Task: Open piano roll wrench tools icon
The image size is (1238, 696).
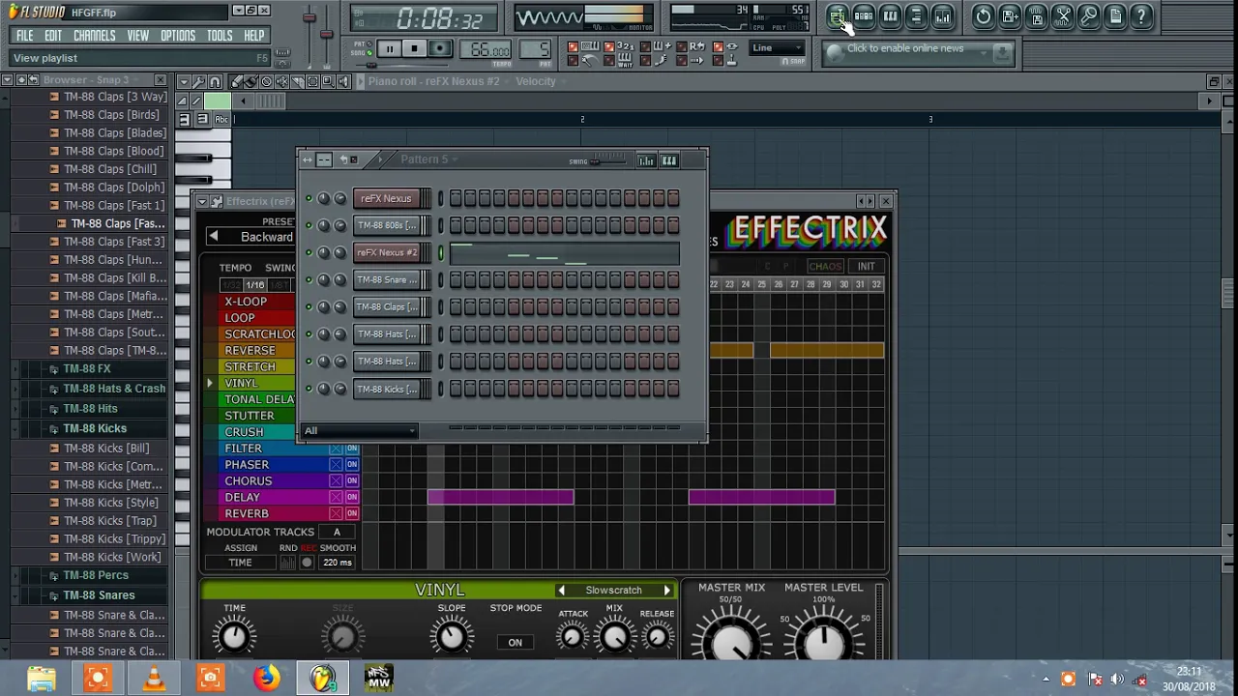Action: tap(199, 82)
